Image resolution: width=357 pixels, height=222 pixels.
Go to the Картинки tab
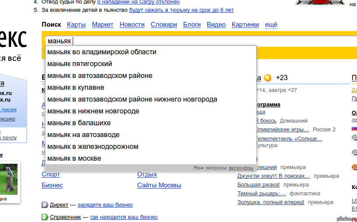(x=245, y=25)
